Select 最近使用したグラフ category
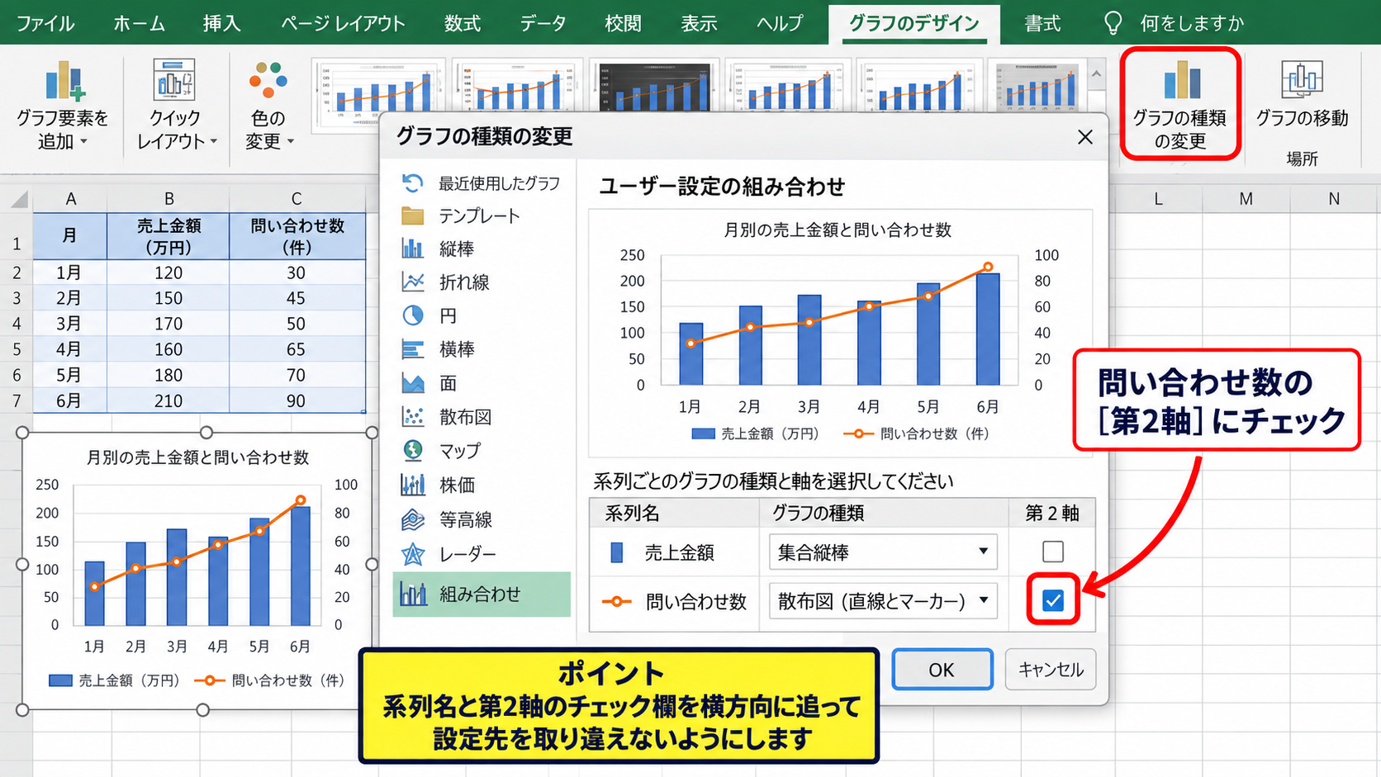This screenshot has width=1381, height=777. (481, 182)
